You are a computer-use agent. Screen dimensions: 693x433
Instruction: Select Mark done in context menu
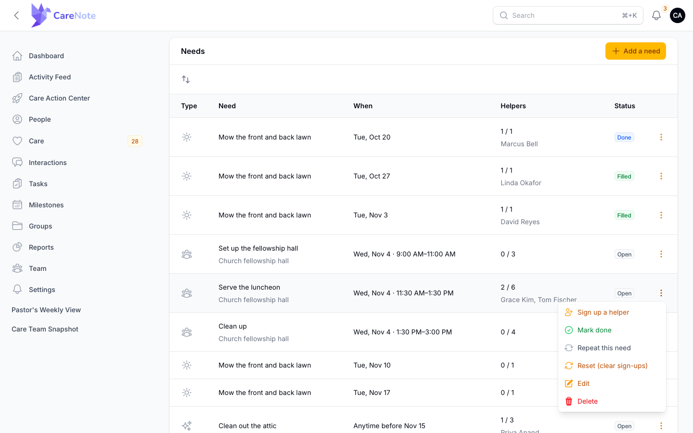click(x=612, y=330)
